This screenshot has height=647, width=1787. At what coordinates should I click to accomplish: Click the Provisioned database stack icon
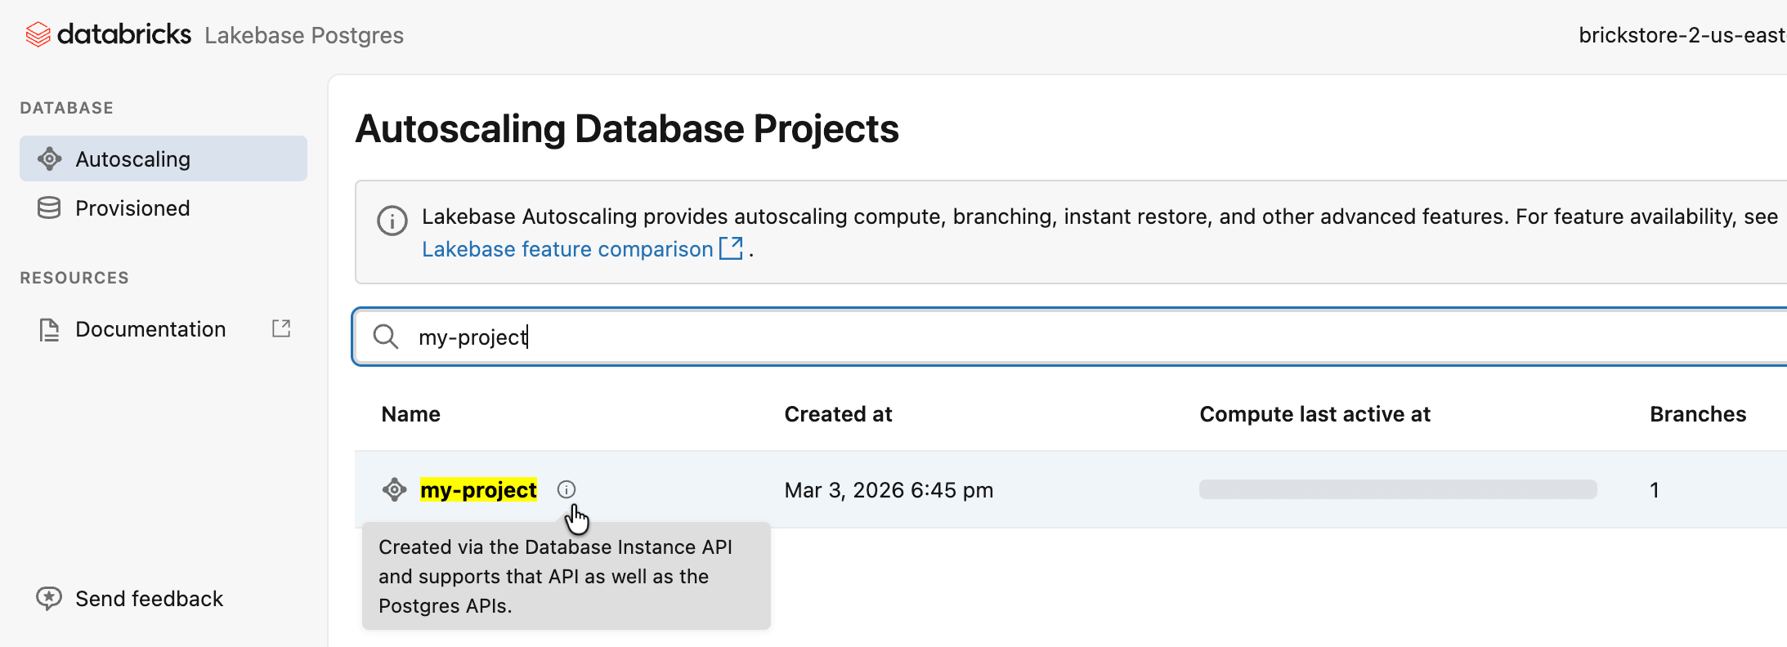pyautogui.click(x=49, y=208)
